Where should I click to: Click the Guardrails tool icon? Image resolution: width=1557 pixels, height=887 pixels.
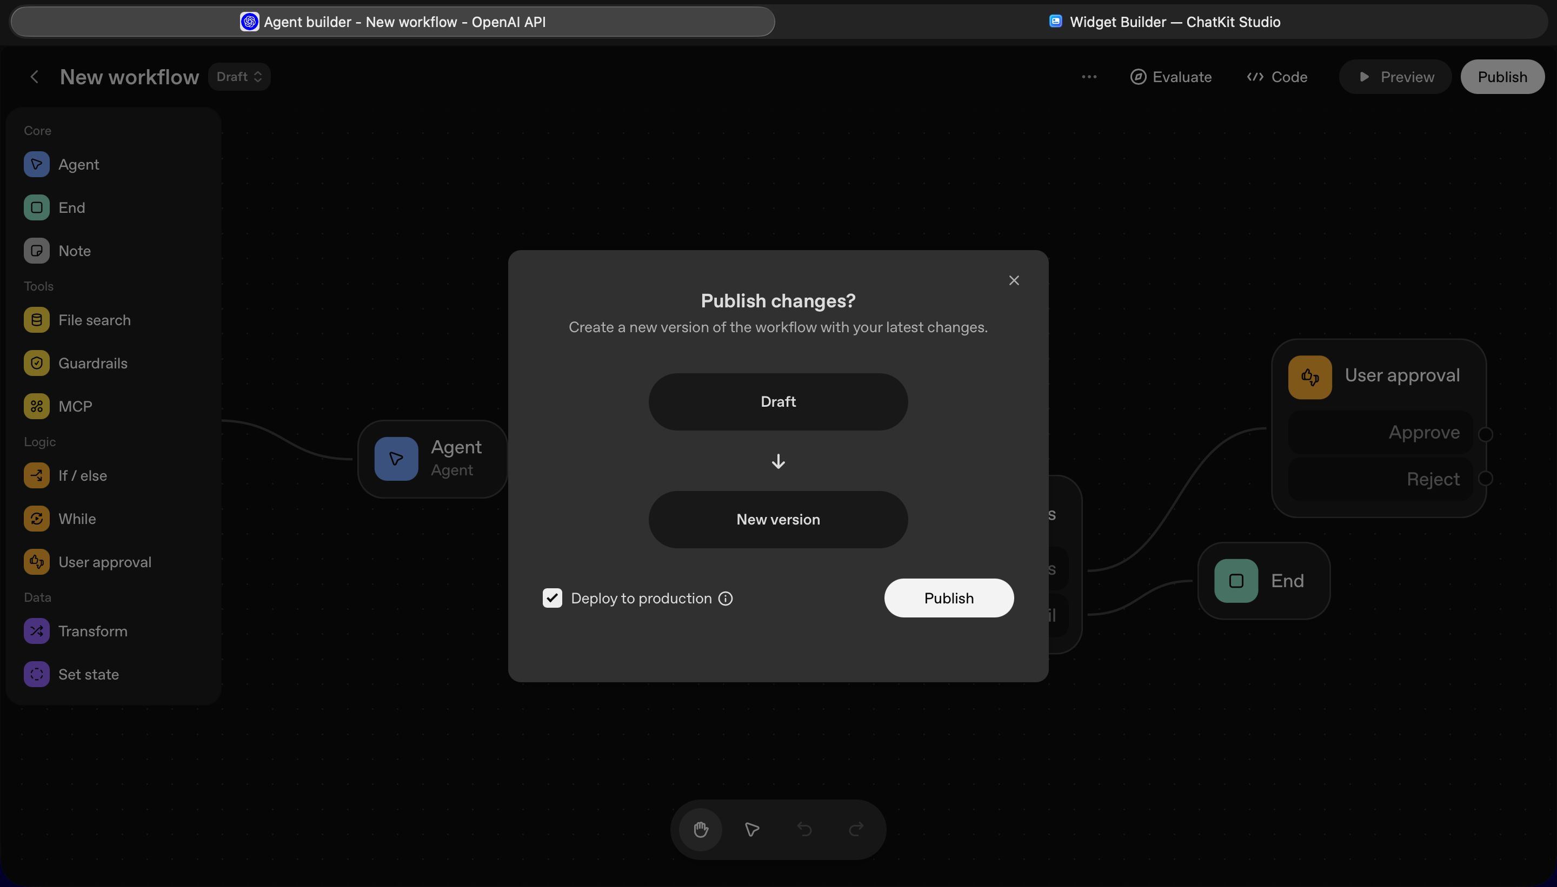(x=37, y=363)
